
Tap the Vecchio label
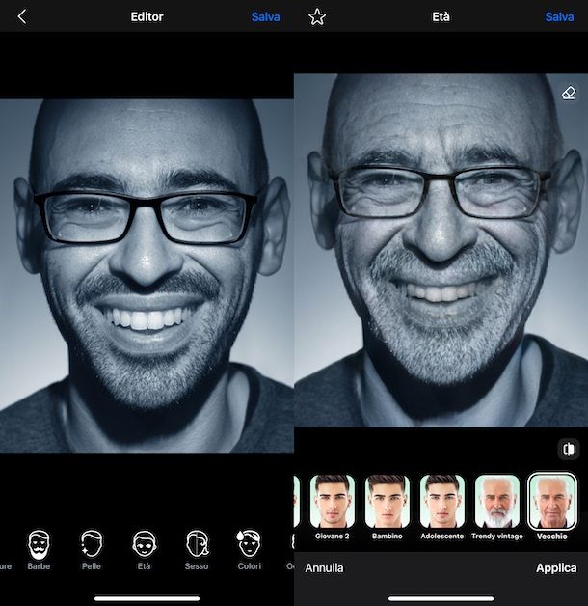click(x=552, y=537)
